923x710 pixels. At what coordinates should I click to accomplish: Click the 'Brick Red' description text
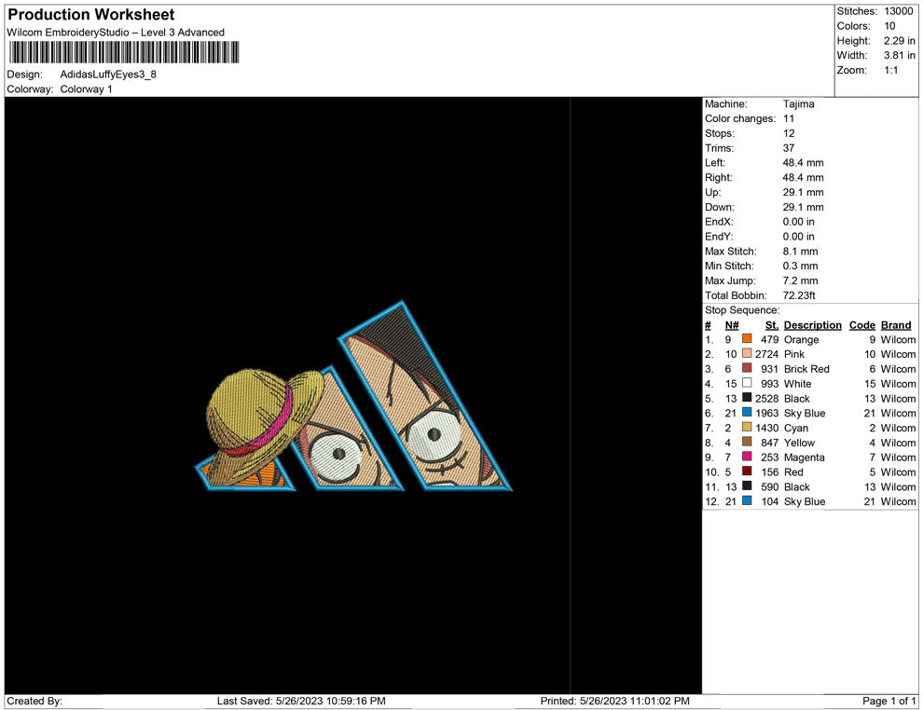(x=806, y=369)
